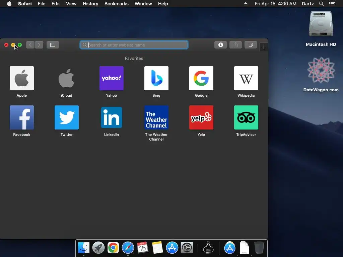Open Calendar from the Dock
Image resolution: width=343 pixels, height=257 pixels.
click(x=142, y=248)
